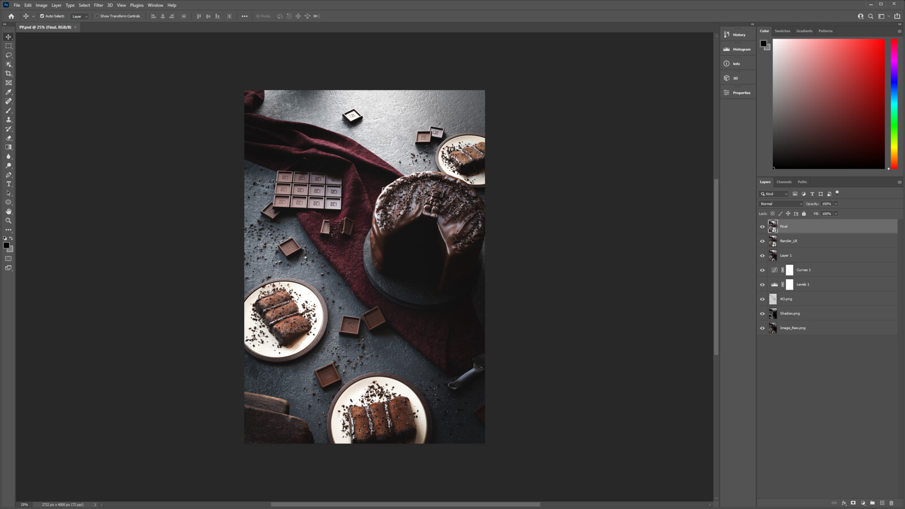Click the foreground color swatch in toolbar
Screen dimensions: 905x509
pyautogui.click(x=6, y=245)
